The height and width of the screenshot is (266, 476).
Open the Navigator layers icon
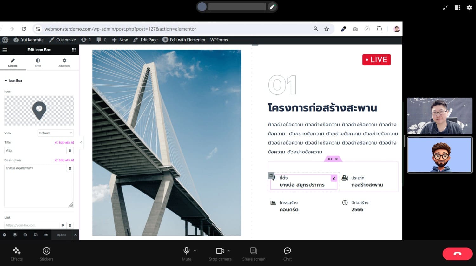click(15, 235)
